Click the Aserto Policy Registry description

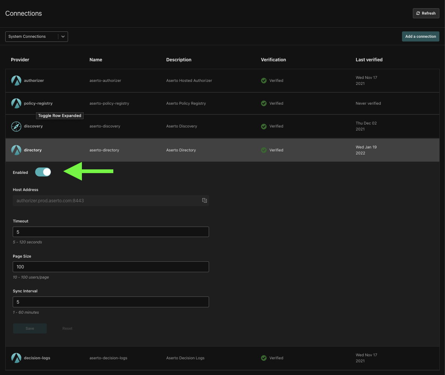(186, 103)
